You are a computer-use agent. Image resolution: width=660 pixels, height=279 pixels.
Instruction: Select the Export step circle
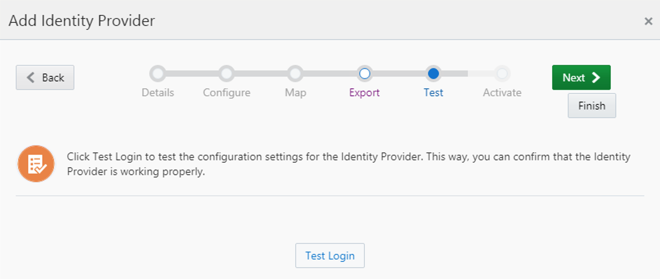[364, 73]
